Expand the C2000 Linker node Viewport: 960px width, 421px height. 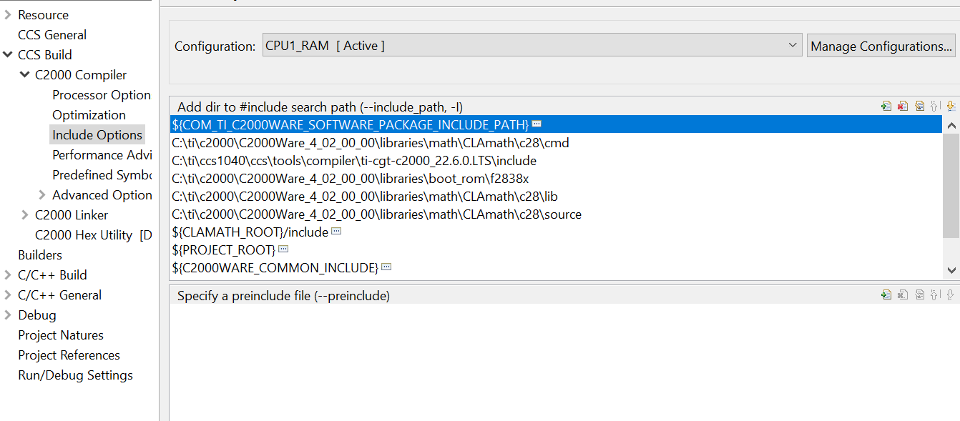tap(25, 214)
